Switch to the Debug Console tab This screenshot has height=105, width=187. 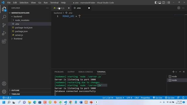coord(86,72)
